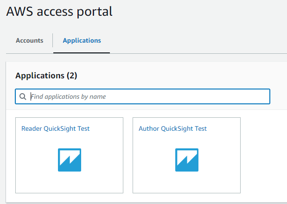Click the word Author in second tile title
Viewport: 287px width, 204px height.
(149, 128)
